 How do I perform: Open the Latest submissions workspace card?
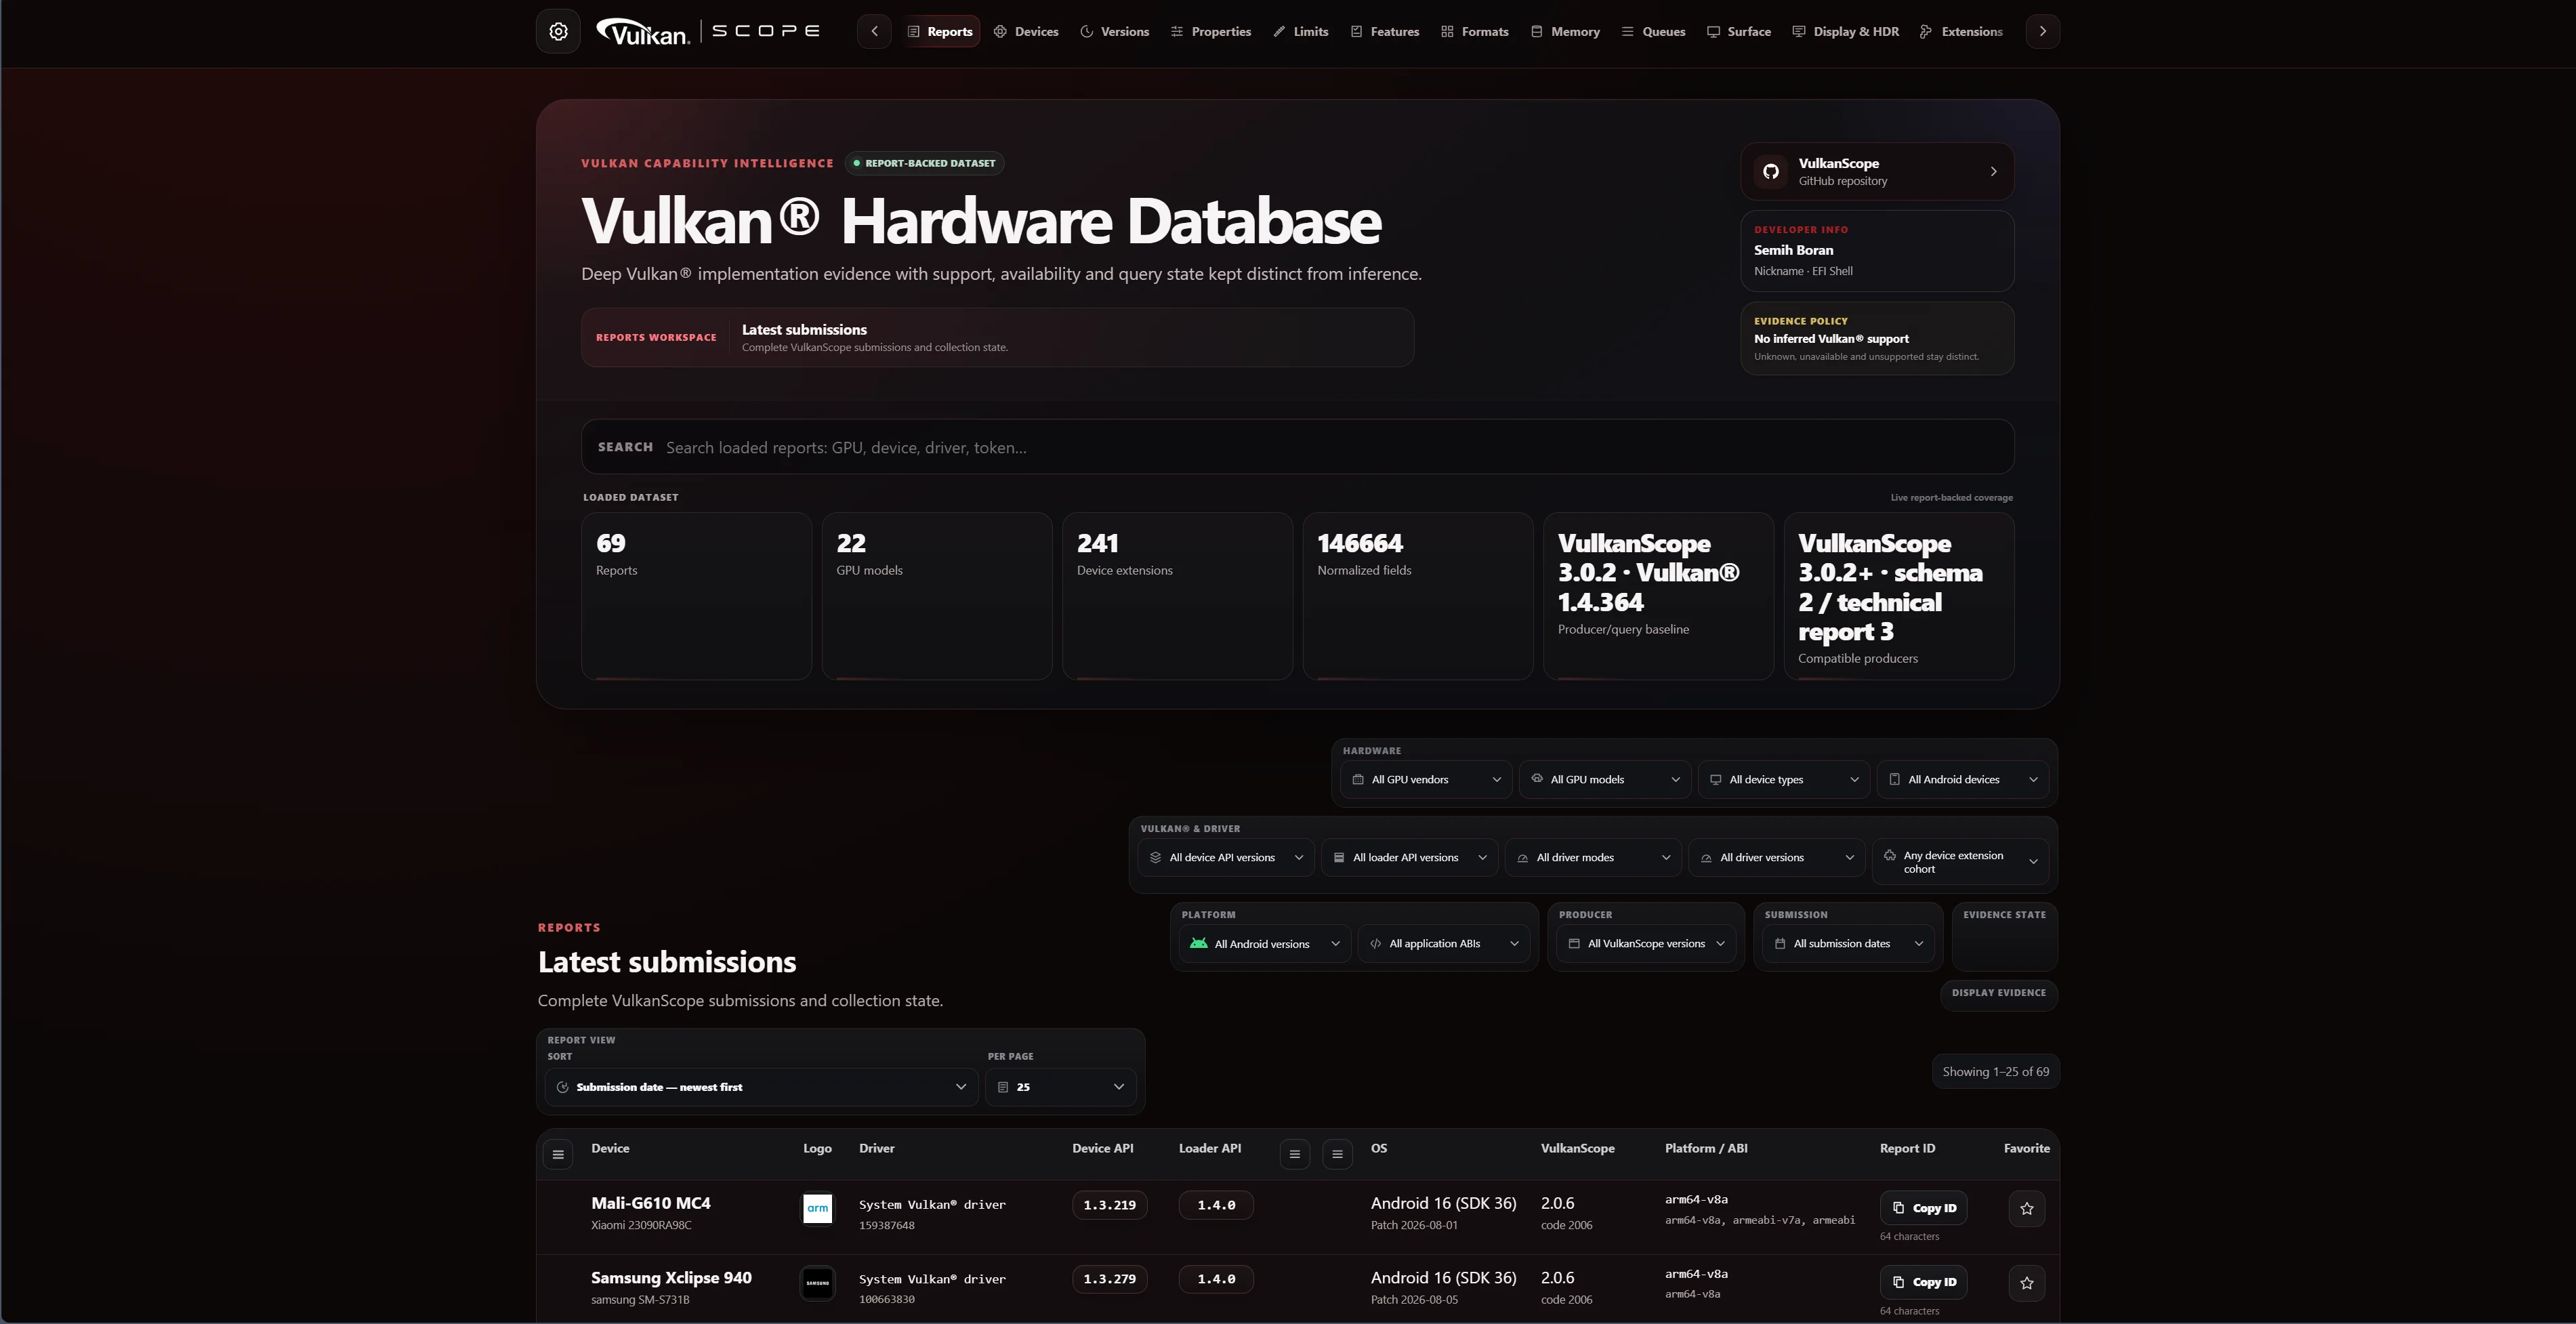[997, 337]
